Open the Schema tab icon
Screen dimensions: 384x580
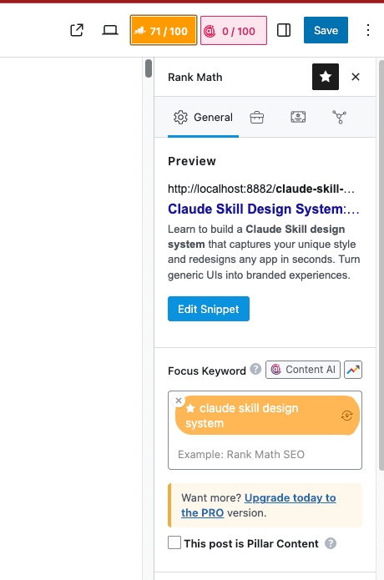point(298,118)
